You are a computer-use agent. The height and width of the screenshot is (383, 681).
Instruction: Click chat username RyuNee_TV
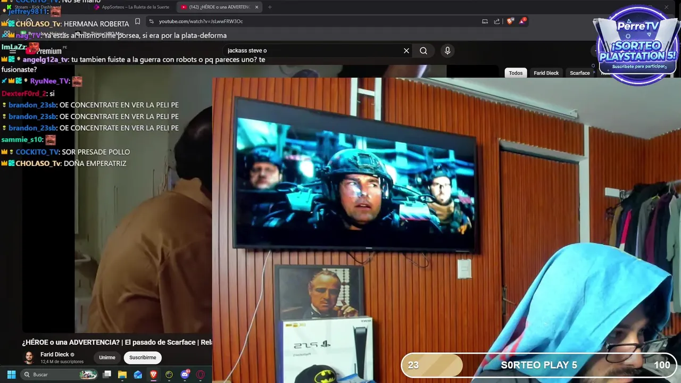pos(49,81)
